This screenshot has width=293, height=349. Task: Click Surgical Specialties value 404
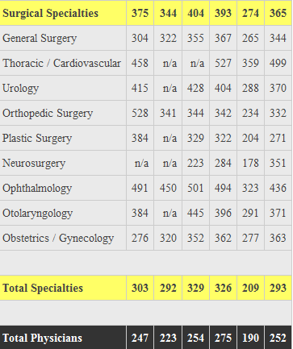[x=195, y=13]
